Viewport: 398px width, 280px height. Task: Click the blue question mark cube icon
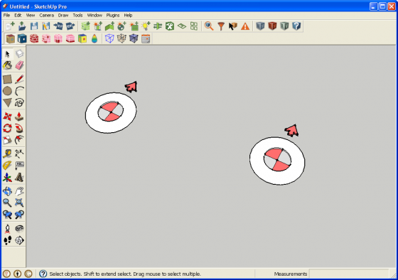coord(296,26)
